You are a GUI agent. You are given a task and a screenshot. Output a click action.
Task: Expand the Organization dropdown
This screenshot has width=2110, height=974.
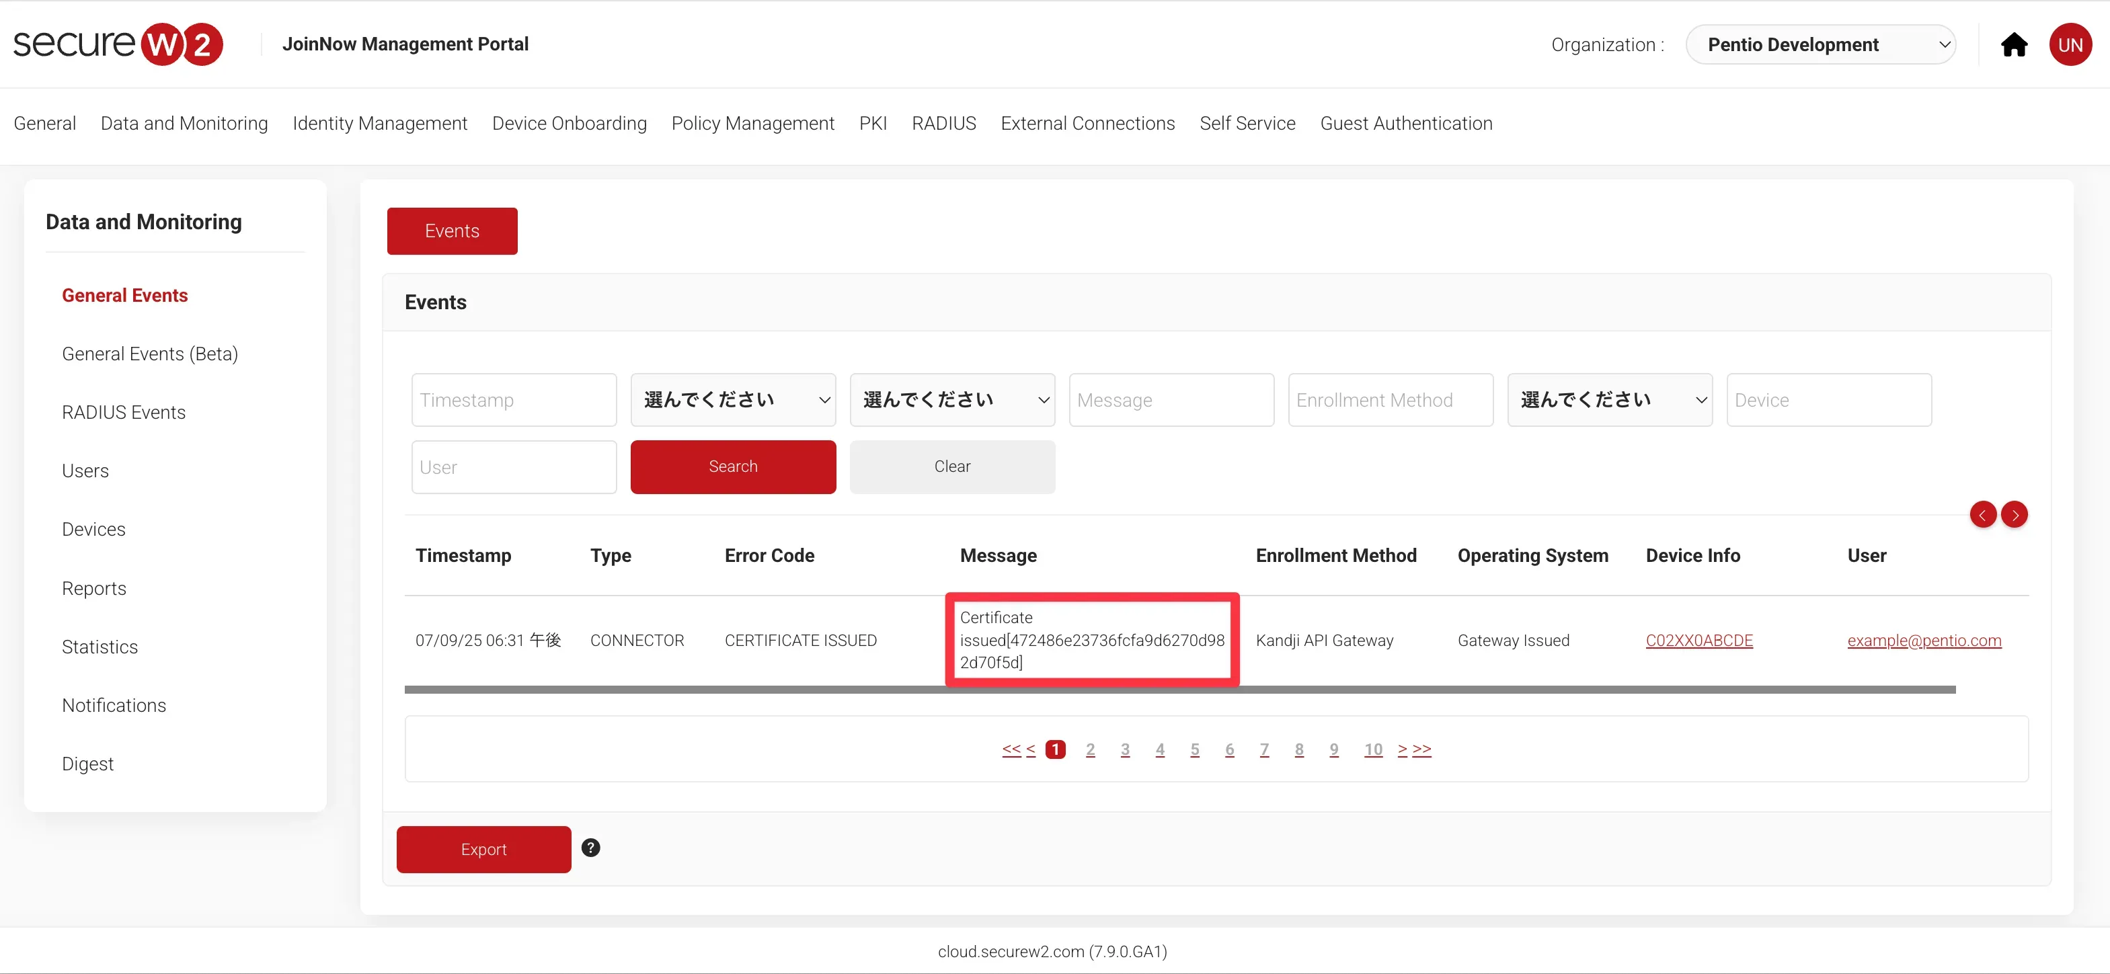click(x=1820, y=45)
